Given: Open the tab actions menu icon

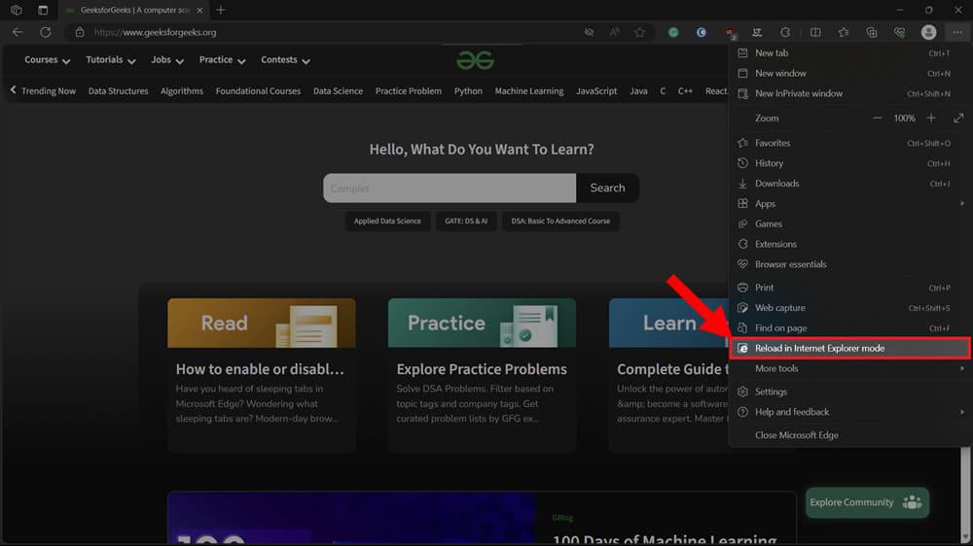Looking at the screenshot, I should click(x=43, y=10).
